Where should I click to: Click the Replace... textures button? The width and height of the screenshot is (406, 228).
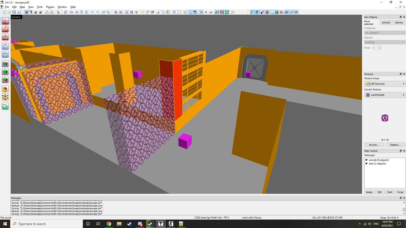click(x=395, y=145)
